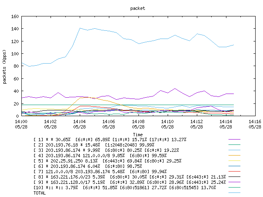
Task: Click light blue line sample for legend entry 3
Action: 234,150
